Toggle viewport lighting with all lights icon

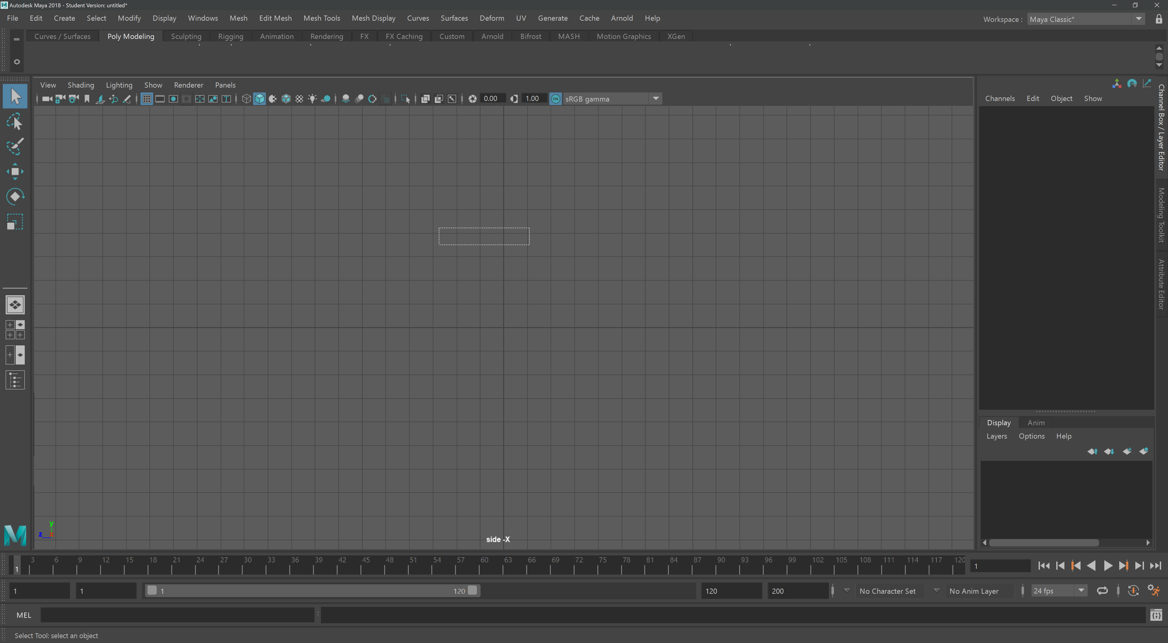312,99
